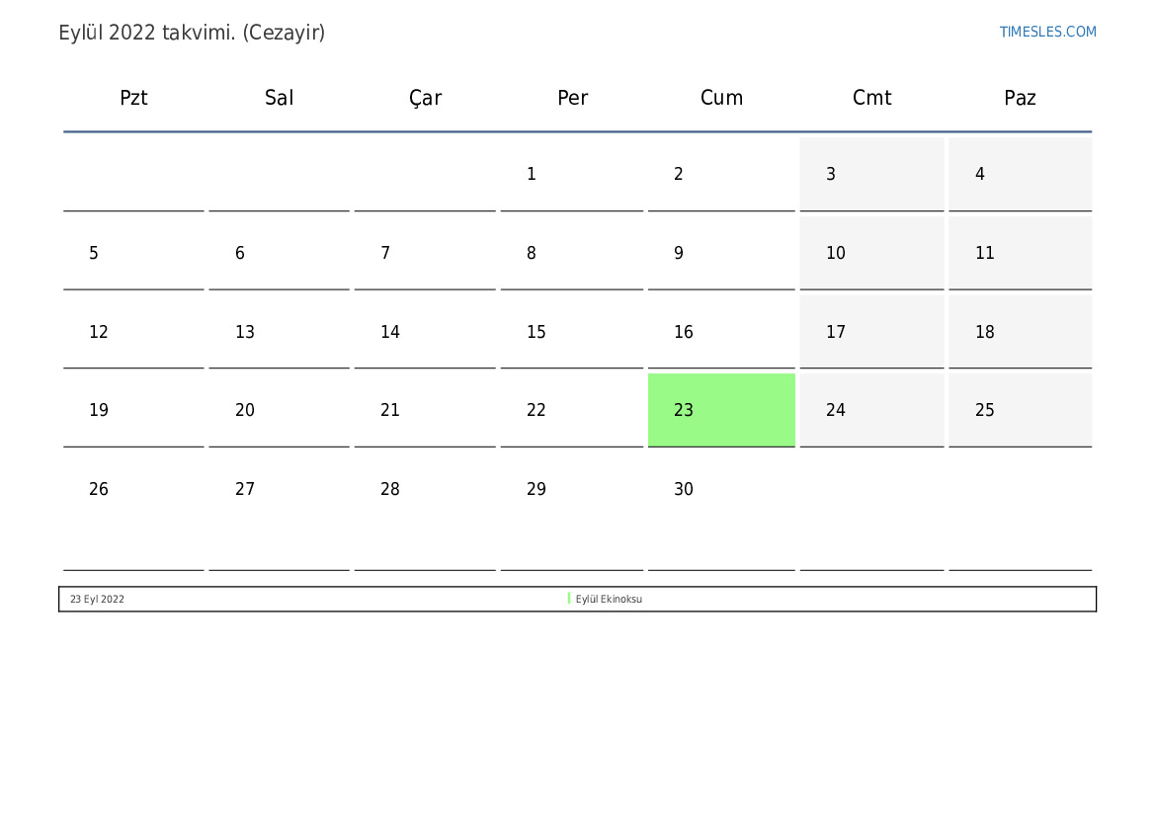Click the 23 Eyl 2022 legend date

(97, 599)
